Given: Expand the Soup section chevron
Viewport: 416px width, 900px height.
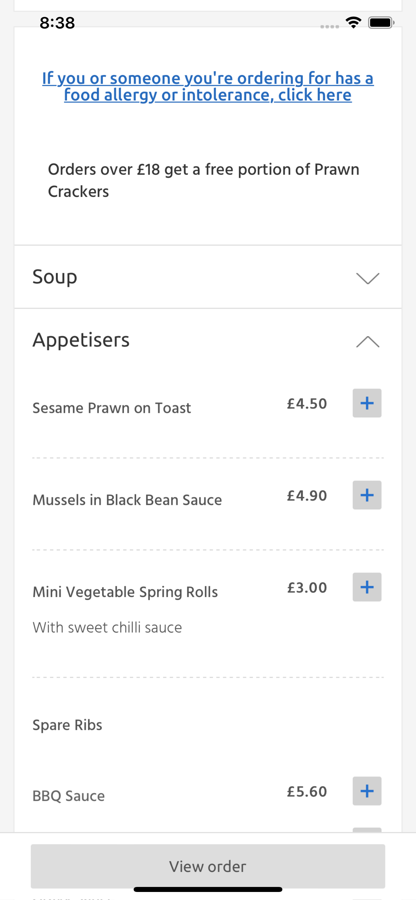Looking at the screenshot, I should click(x=367, y=278).
